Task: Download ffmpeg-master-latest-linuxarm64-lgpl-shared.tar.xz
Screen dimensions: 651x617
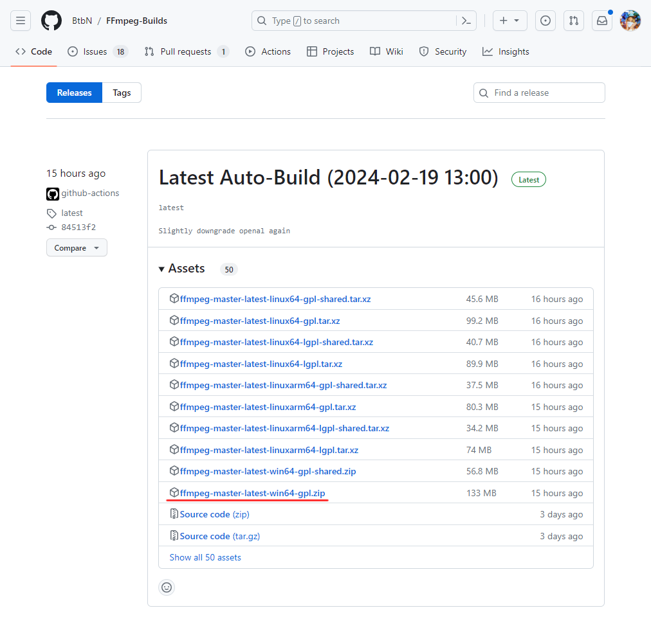Action: tap(285, 428)
